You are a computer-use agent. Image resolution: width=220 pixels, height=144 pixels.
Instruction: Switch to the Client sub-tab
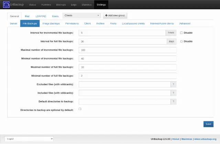[x=87, y=24]
